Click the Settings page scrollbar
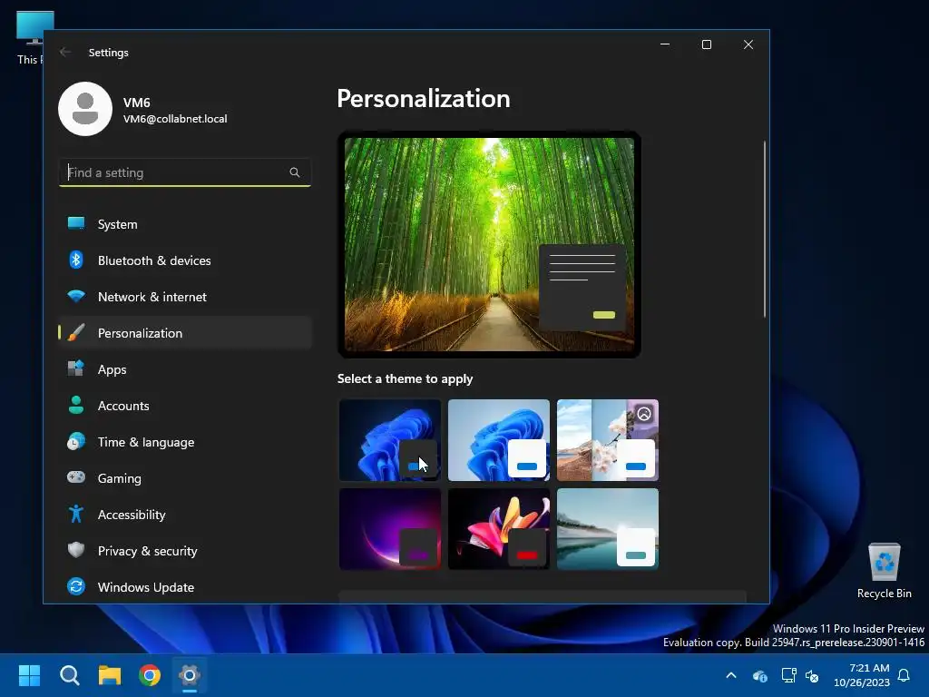This screenshot has height=697, width=929. [764, 229]
